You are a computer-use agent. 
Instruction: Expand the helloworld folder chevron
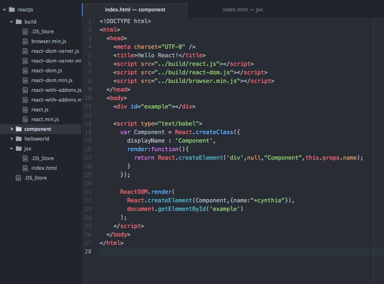pos(11,139)
